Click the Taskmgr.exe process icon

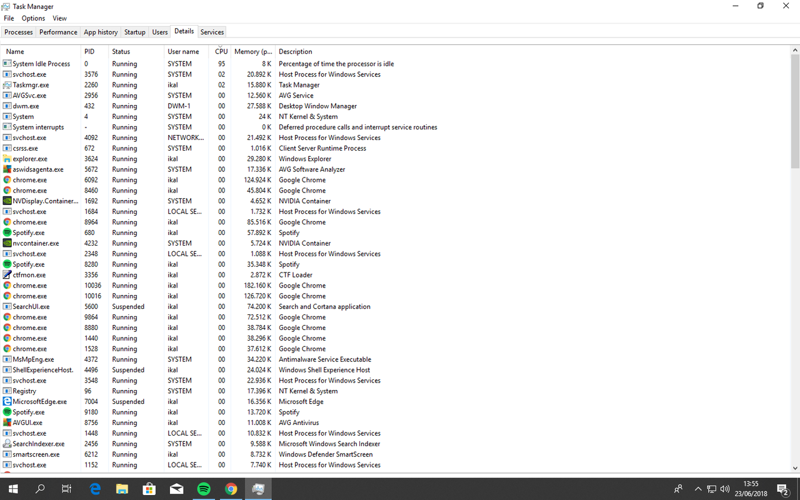tap(7, 85)
